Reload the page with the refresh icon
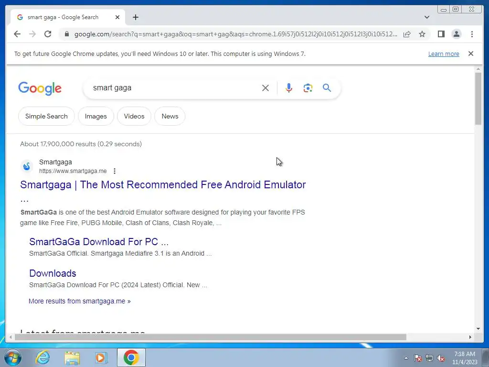 pos(48,34)
